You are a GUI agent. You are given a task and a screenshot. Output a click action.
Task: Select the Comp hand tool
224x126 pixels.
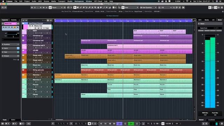coord(98,7)
